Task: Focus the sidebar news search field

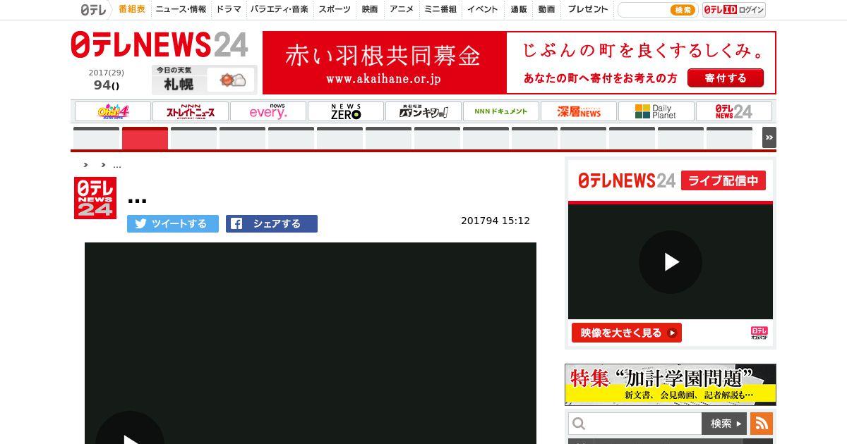Action: pos(635,424)
